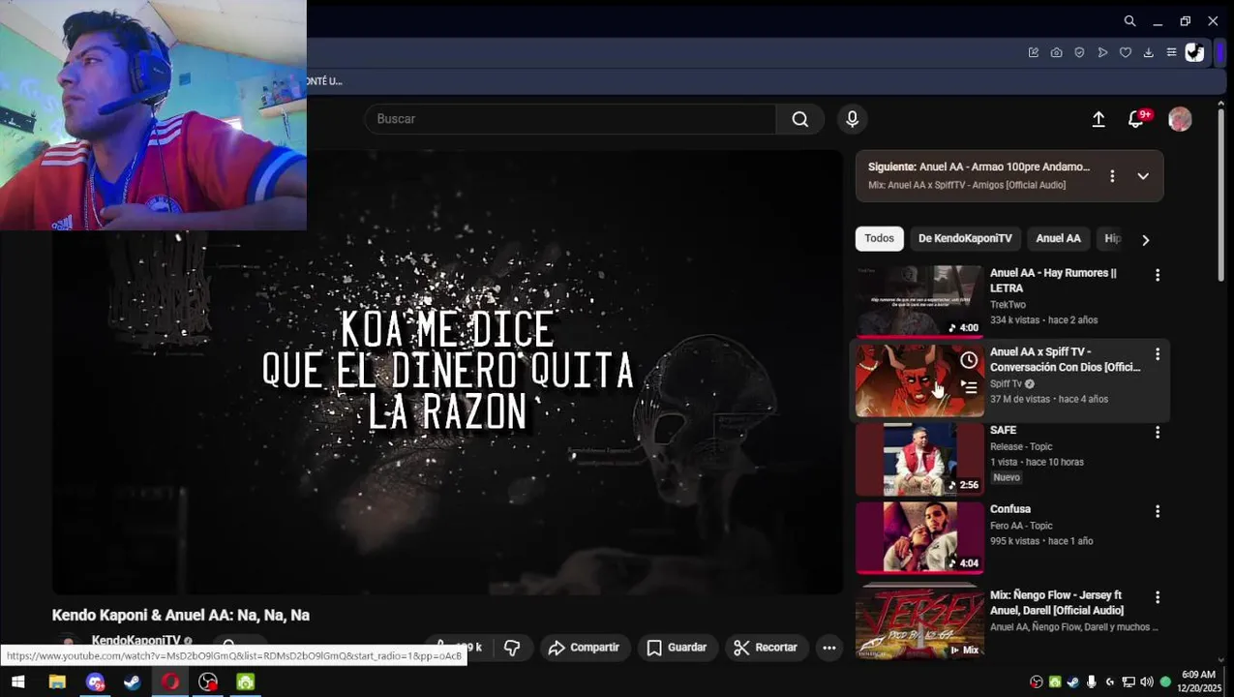The width and height of the screenshot is (1234, 697).
Task: Open more actions ellipsis below the video
Action: click(x=829, y=648)
